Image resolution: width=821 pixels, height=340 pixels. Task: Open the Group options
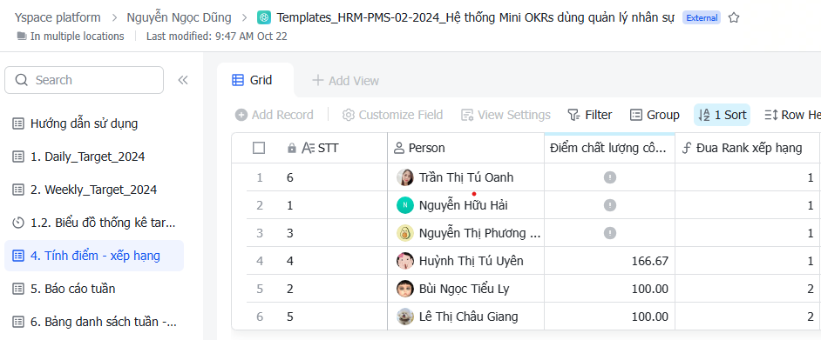pos(655,115)
